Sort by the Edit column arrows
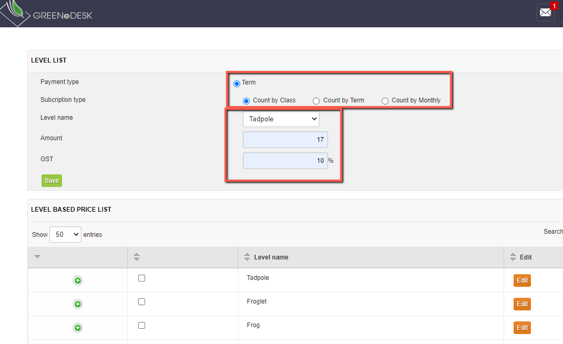563x344 pixels. click(x=513, y=257)
